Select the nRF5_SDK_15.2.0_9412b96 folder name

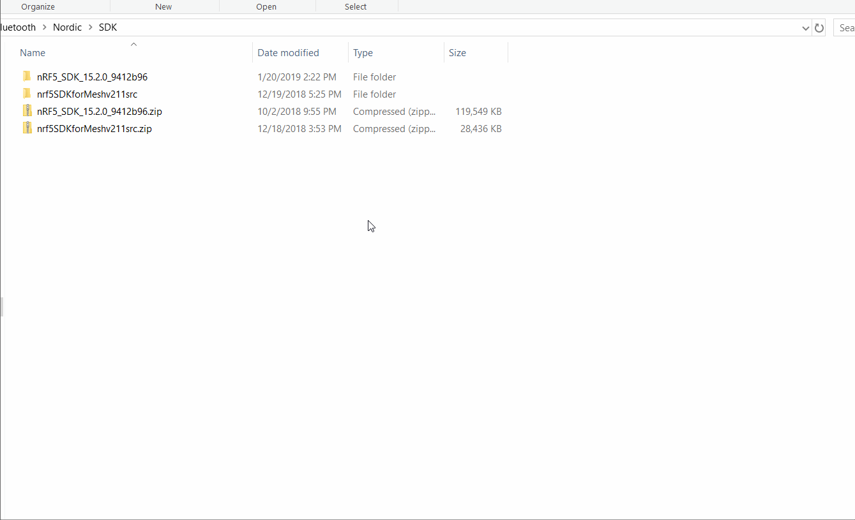[x=92, y=77]
